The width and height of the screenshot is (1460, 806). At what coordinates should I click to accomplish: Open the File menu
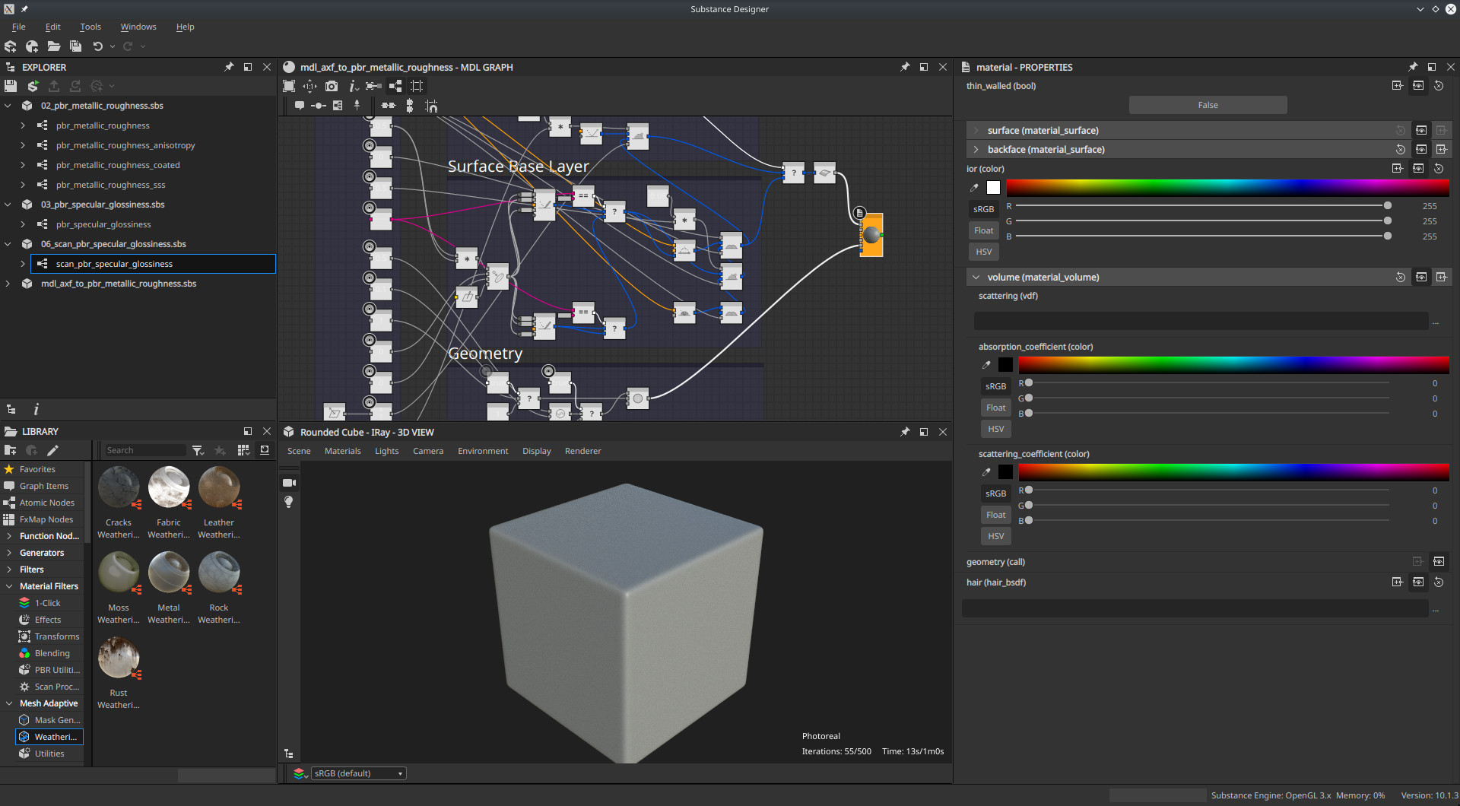coord(18,27)
